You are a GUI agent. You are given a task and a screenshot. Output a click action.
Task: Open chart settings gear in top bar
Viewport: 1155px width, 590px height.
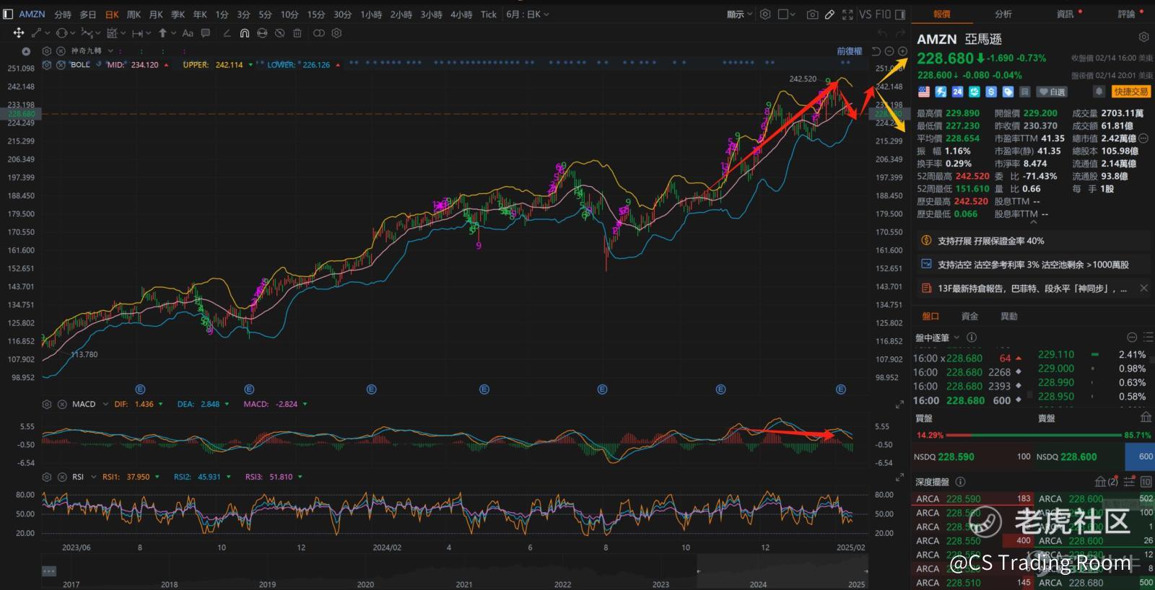pos(765,14)
